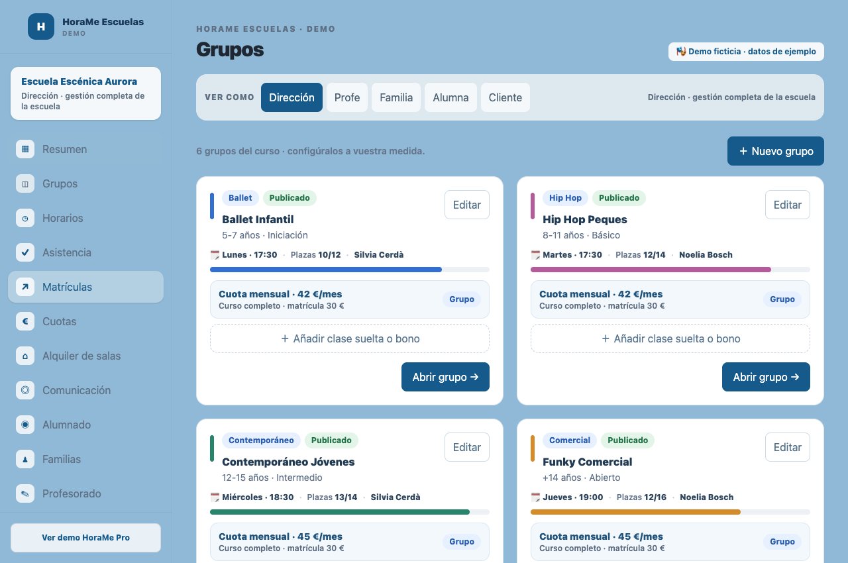Image resolution: width=848 pixels, height=563 pixels.
Task: Click the Ballet category tag
Action: [x=240, y=198]
